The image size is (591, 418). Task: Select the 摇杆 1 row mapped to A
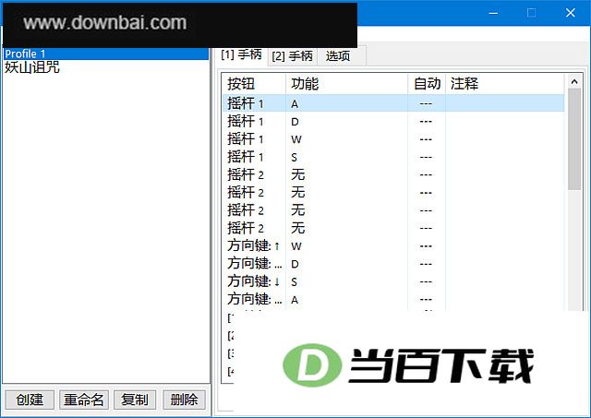[393, 103]
